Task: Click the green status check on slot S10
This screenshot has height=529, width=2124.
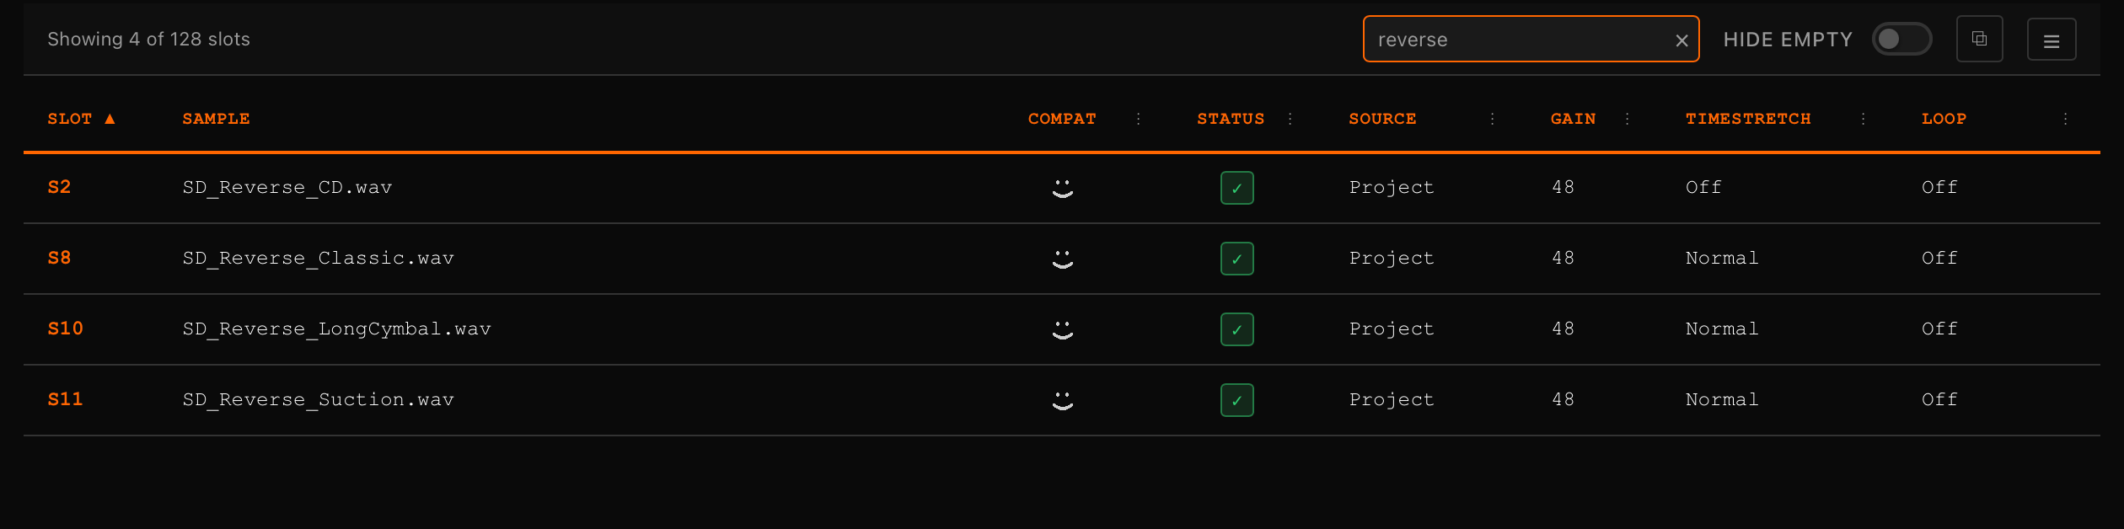Action: [x=1236, y=329]
